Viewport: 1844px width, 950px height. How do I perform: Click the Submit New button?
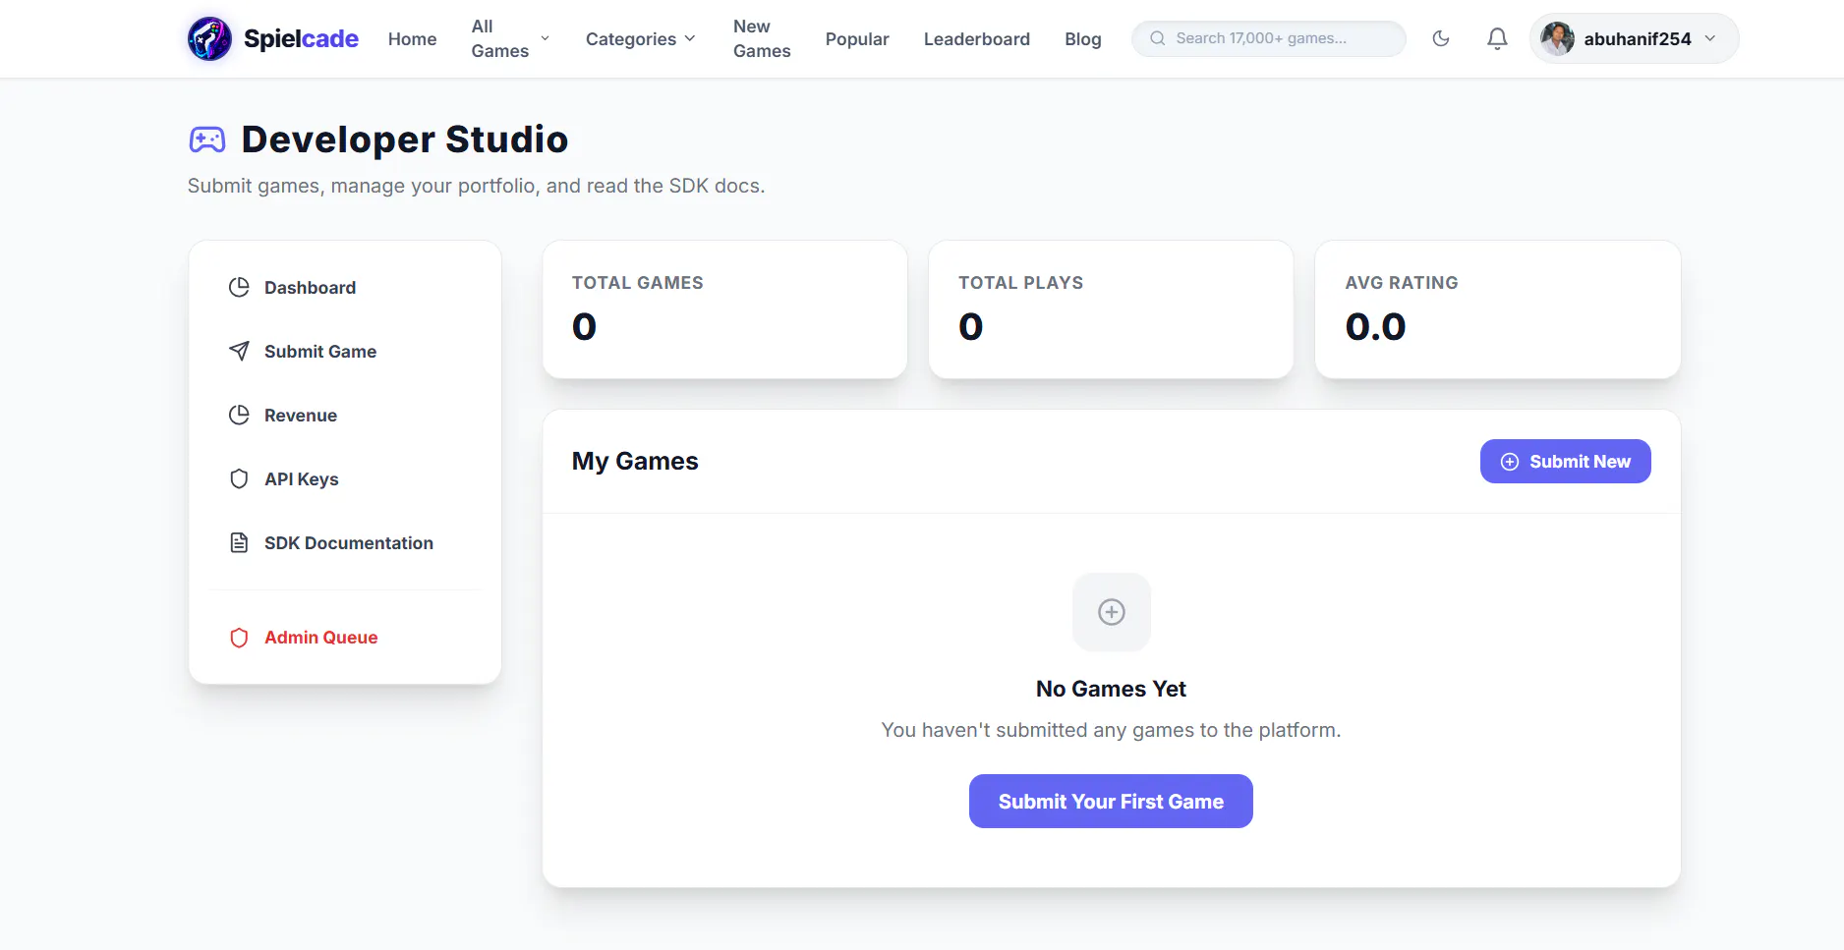tap(1565, 462)
